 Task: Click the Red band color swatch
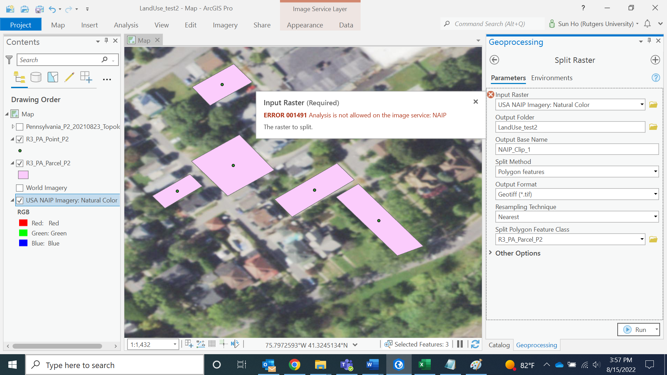click(23, 223)
